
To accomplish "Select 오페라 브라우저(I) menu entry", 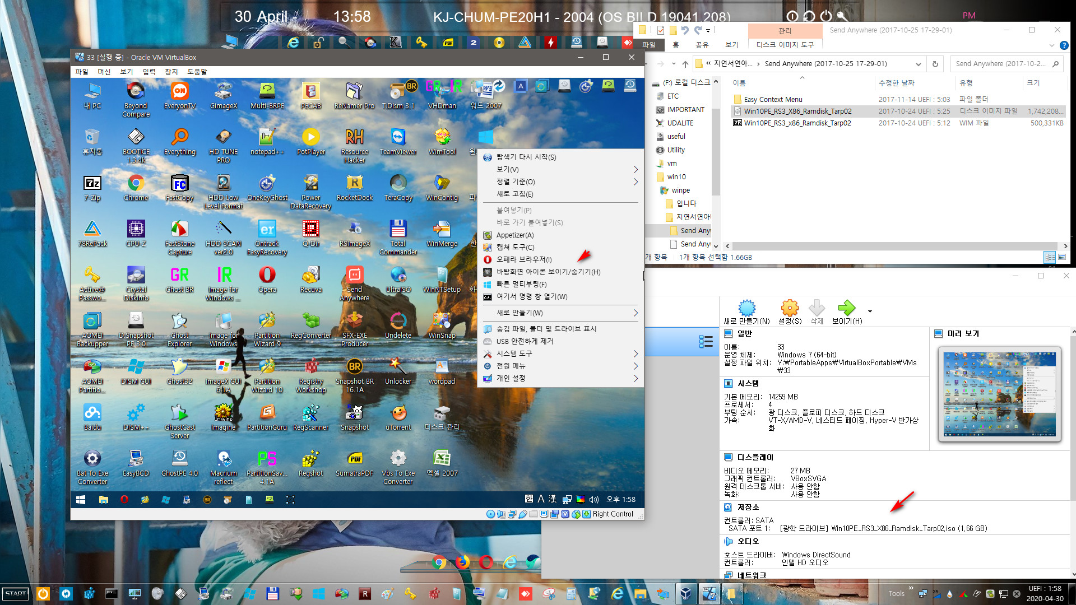I will coord(560,259).
